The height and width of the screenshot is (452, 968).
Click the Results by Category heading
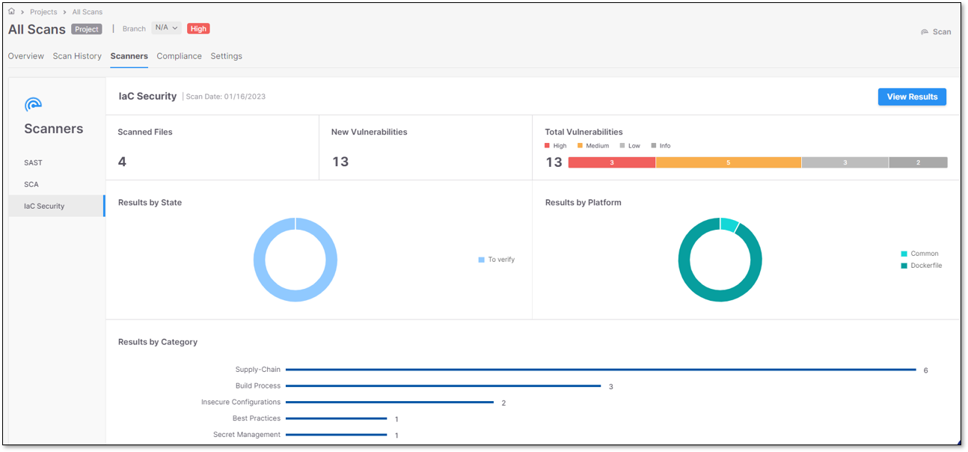click(158, 342)
